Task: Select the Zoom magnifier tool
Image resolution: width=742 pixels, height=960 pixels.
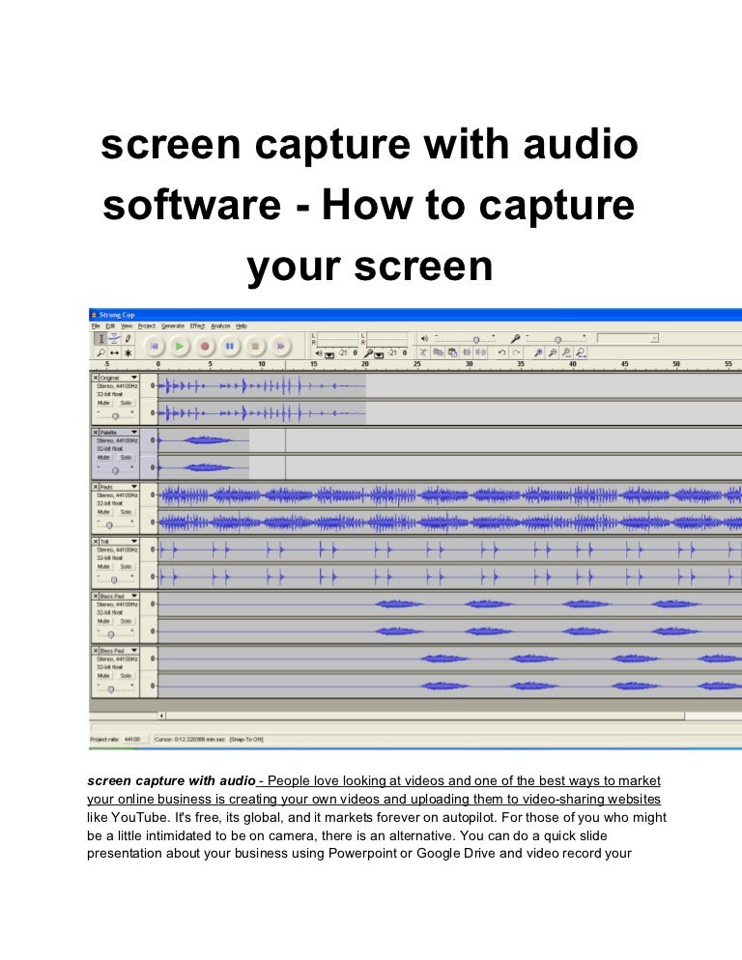Action: pos(101,353)
